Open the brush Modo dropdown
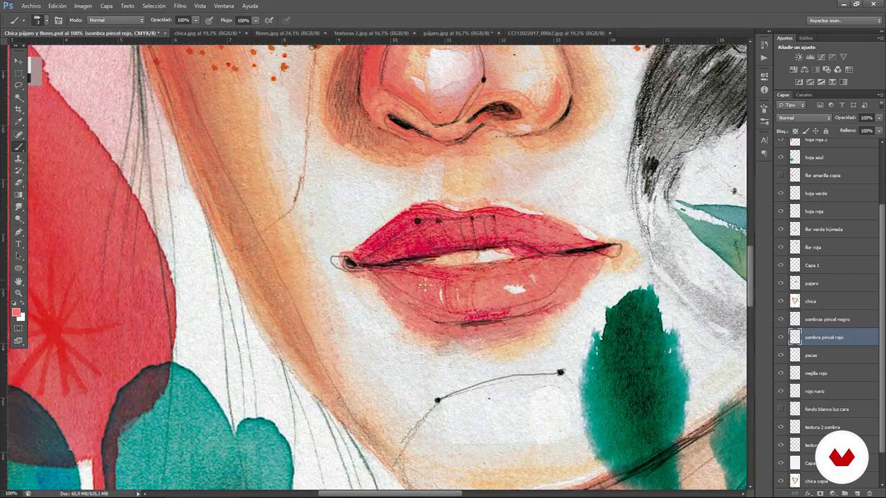The height and width of the screenshot is (498, 886). [x=116, y=20]
